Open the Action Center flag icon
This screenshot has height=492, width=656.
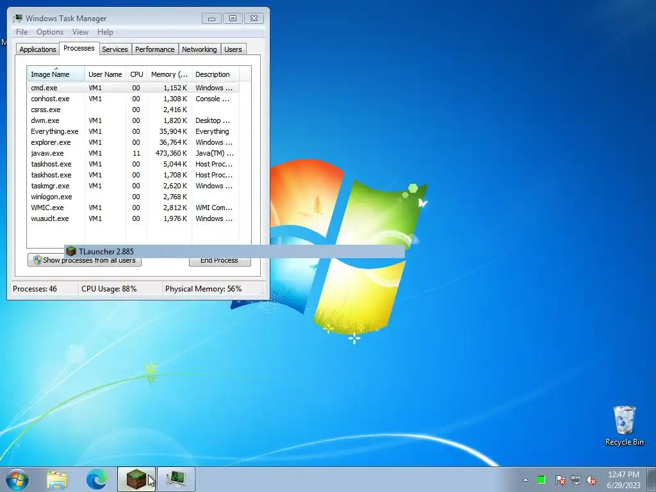(561, 480)
